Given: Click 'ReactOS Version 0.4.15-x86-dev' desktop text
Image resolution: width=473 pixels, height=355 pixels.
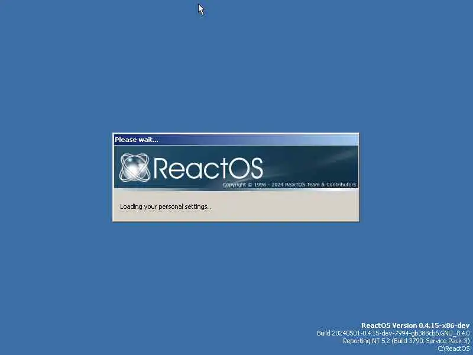Looking at the screenshot, I should 416,325.
